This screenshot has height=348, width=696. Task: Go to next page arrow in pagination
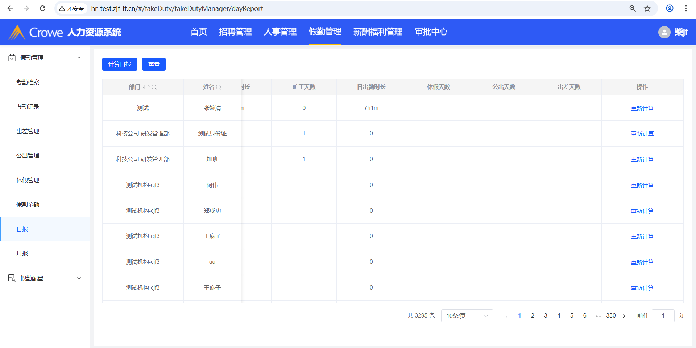tap(624, 316)
